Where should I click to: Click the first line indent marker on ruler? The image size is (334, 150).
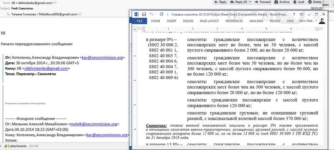[144, 27]
